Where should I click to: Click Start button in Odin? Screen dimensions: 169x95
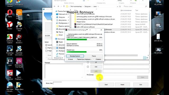tap(106, 85)
